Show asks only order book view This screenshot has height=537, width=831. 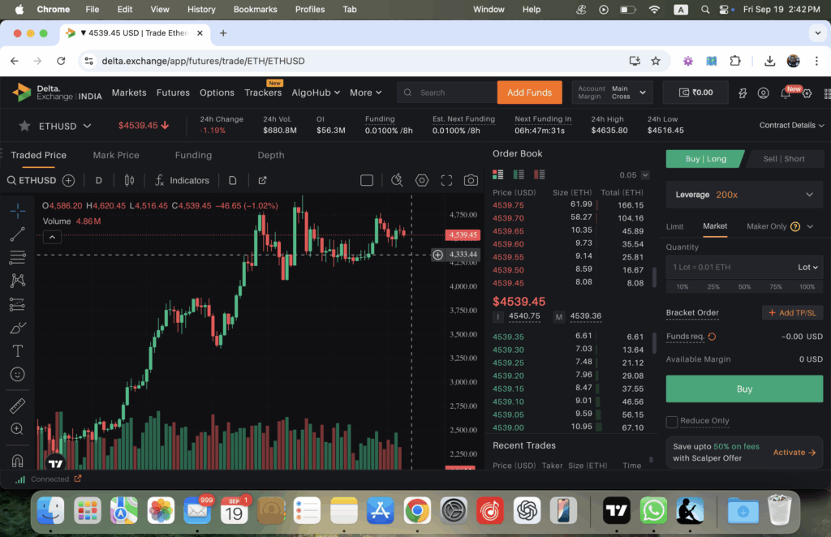[x=540, y=174]
